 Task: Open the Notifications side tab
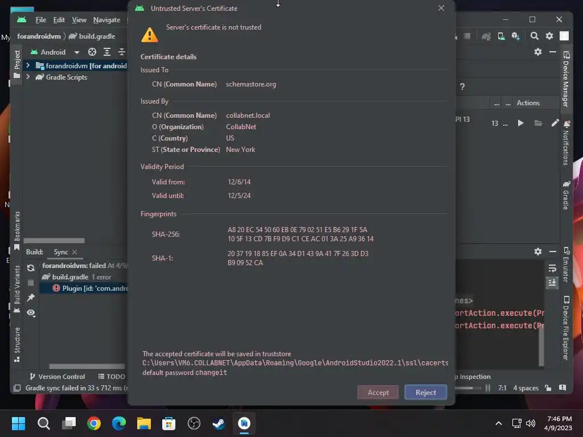(566, 143)
